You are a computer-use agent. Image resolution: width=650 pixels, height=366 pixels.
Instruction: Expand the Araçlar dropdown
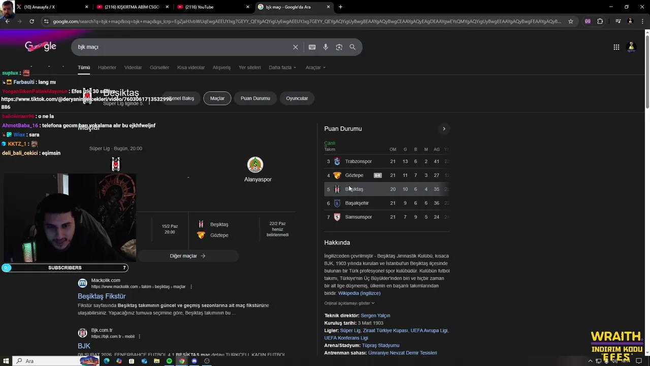315,67
